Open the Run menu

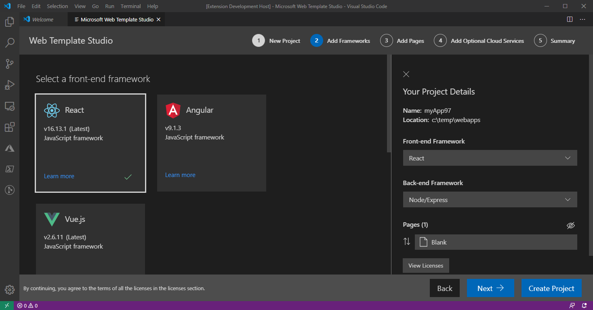tap(109, 6)
